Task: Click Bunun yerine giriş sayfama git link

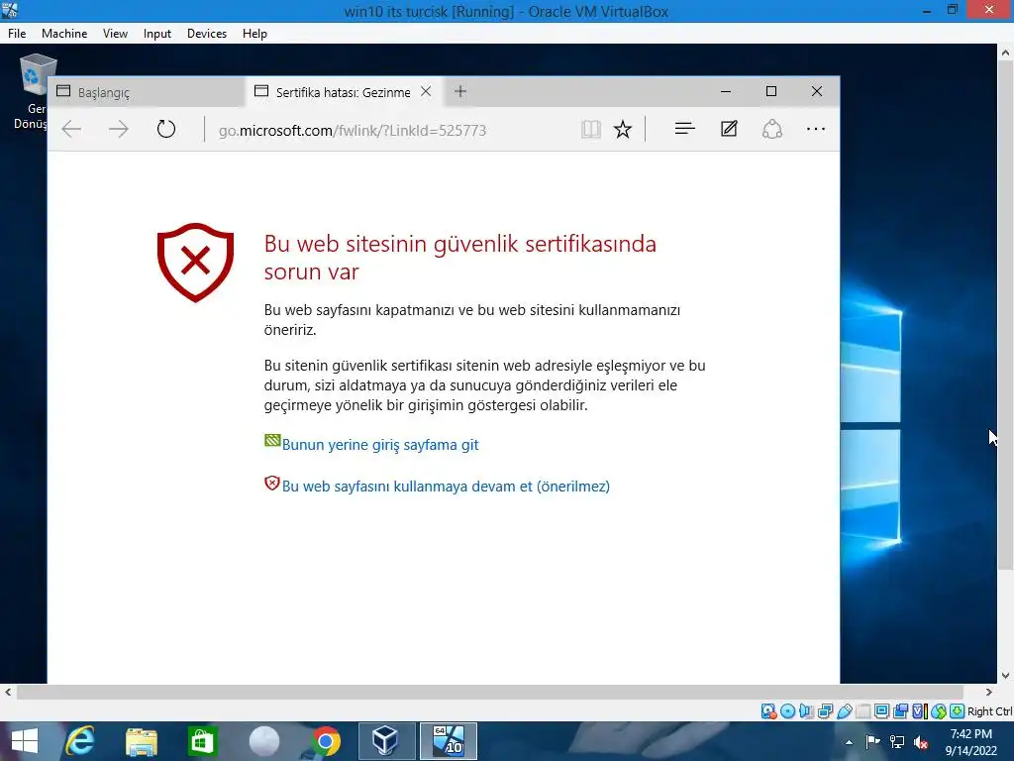Action: (380, 445)
